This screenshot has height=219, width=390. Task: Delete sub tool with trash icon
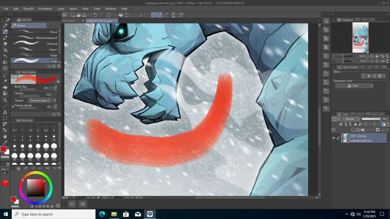tap(59, 66)
